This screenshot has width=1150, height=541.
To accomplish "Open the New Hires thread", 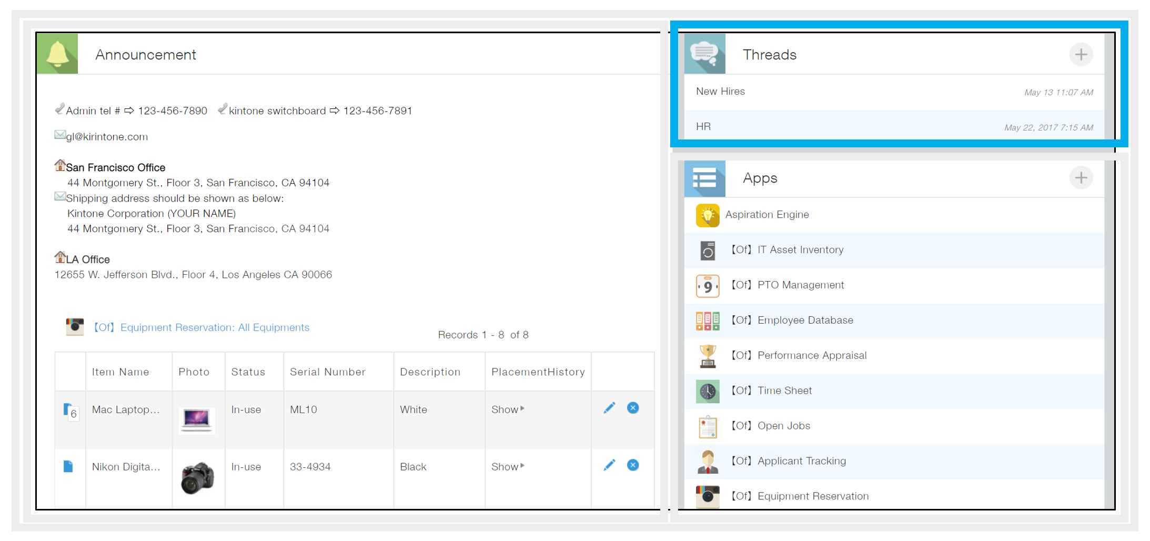I will point(720,92).
